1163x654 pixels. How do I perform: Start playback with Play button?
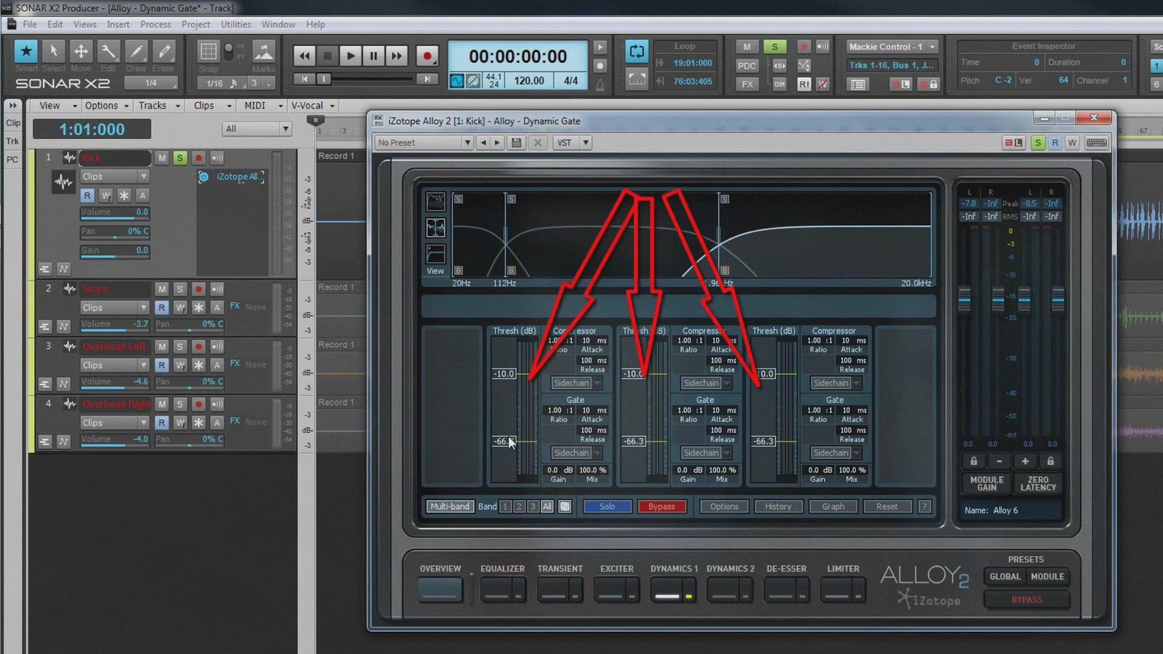(x=350, y=56)
